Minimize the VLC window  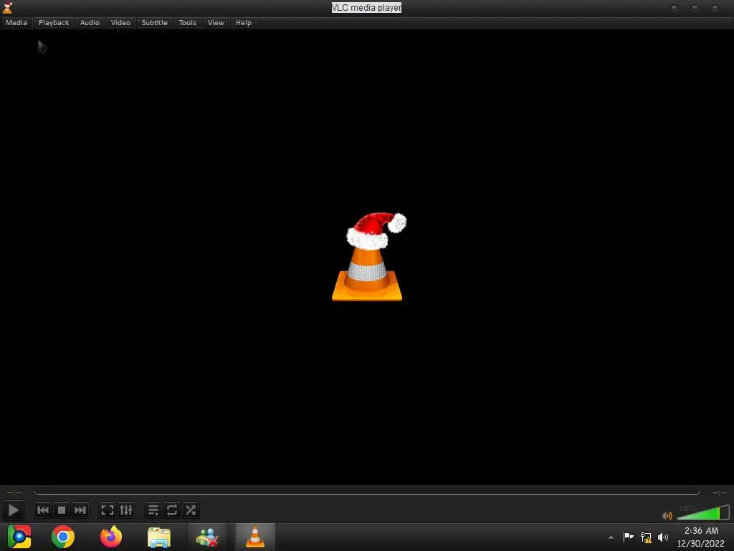point(674,8)
